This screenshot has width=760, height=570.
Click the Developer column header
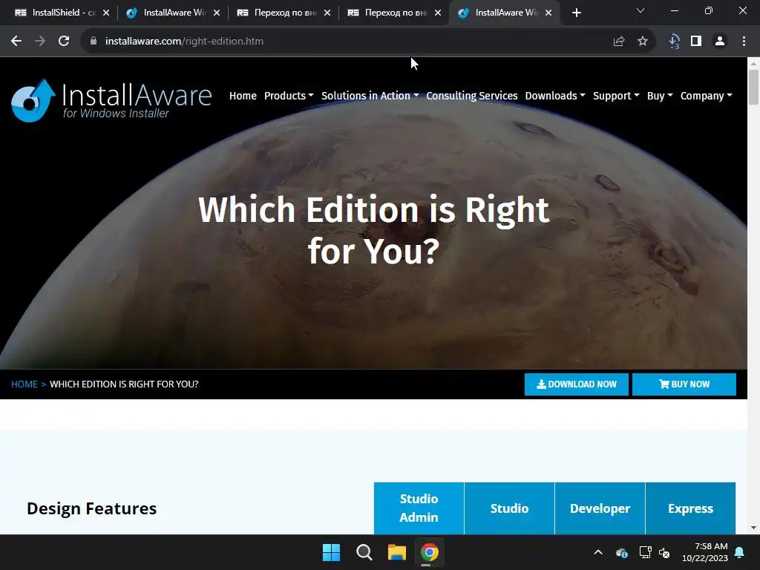600,508
